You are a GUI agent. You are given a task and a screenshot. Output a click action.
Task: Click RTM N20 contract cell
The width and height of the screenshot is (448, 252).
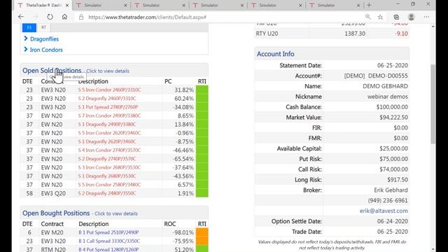53,249
